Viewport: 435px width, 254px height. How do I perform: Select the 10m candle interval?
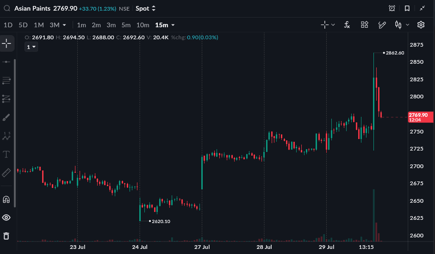coord(143,25)
